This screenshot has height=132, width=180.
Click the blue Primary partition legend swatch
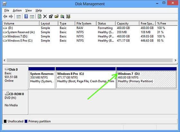point(26,121)
